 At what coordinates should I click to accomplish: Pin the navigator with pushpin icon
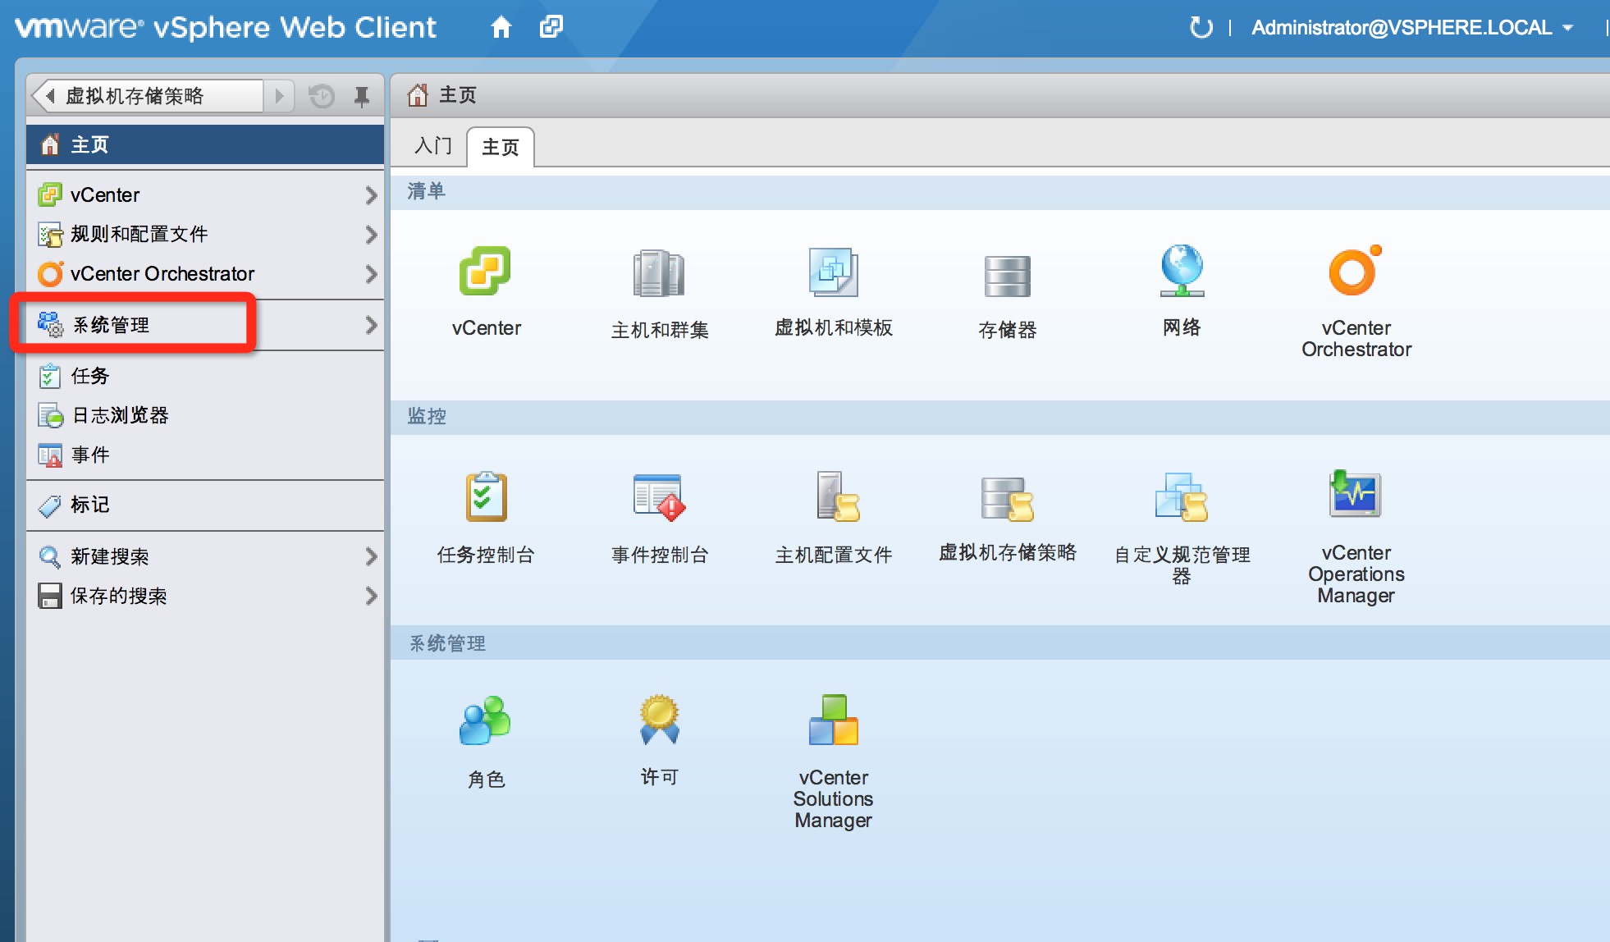tap(361, 96)
